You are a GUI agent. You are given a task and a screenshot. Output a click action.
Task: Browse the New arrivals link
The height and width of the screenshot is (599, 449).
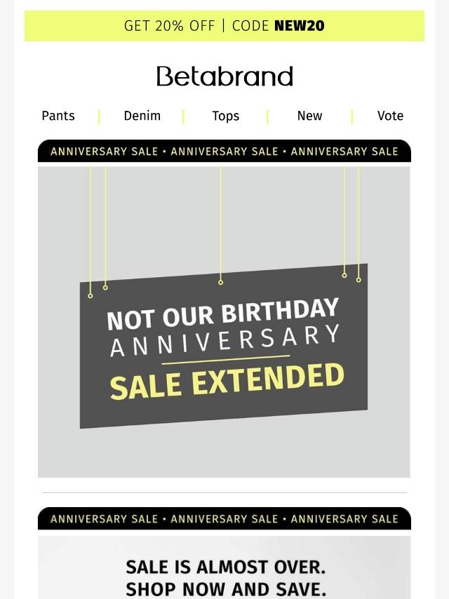point(309,116)
